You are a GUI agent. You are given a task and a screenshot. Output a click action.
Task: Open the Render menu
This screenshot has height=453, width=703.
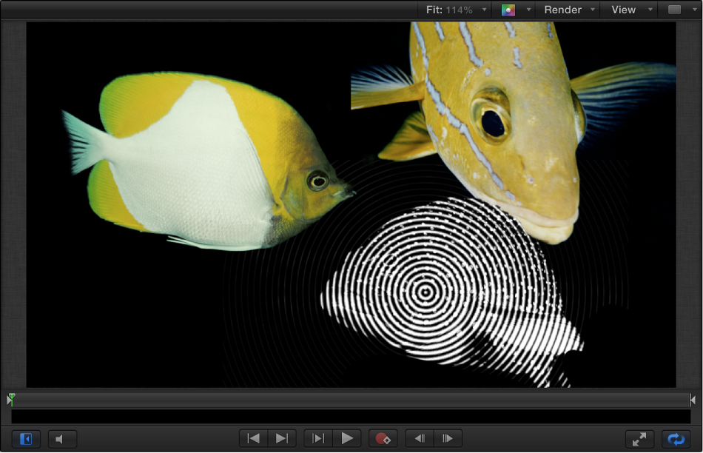[x=564, y=10]
